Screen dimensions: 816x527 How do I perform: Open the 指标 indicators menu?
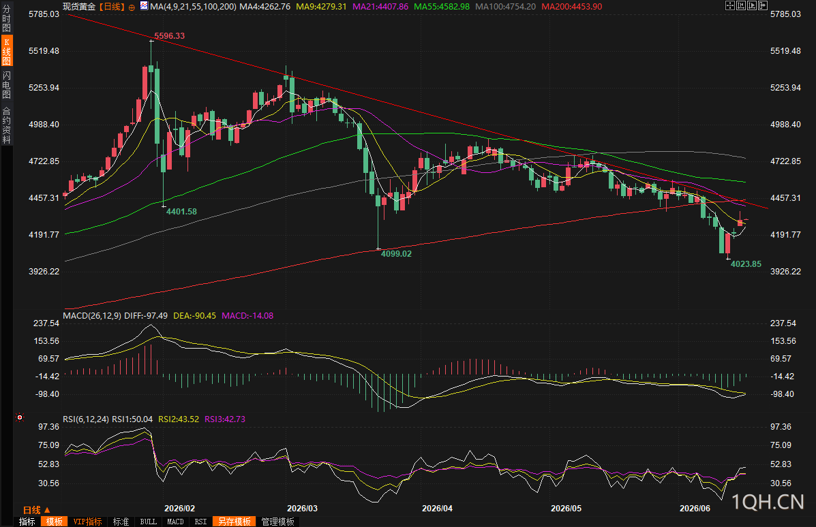coord(27,522)
